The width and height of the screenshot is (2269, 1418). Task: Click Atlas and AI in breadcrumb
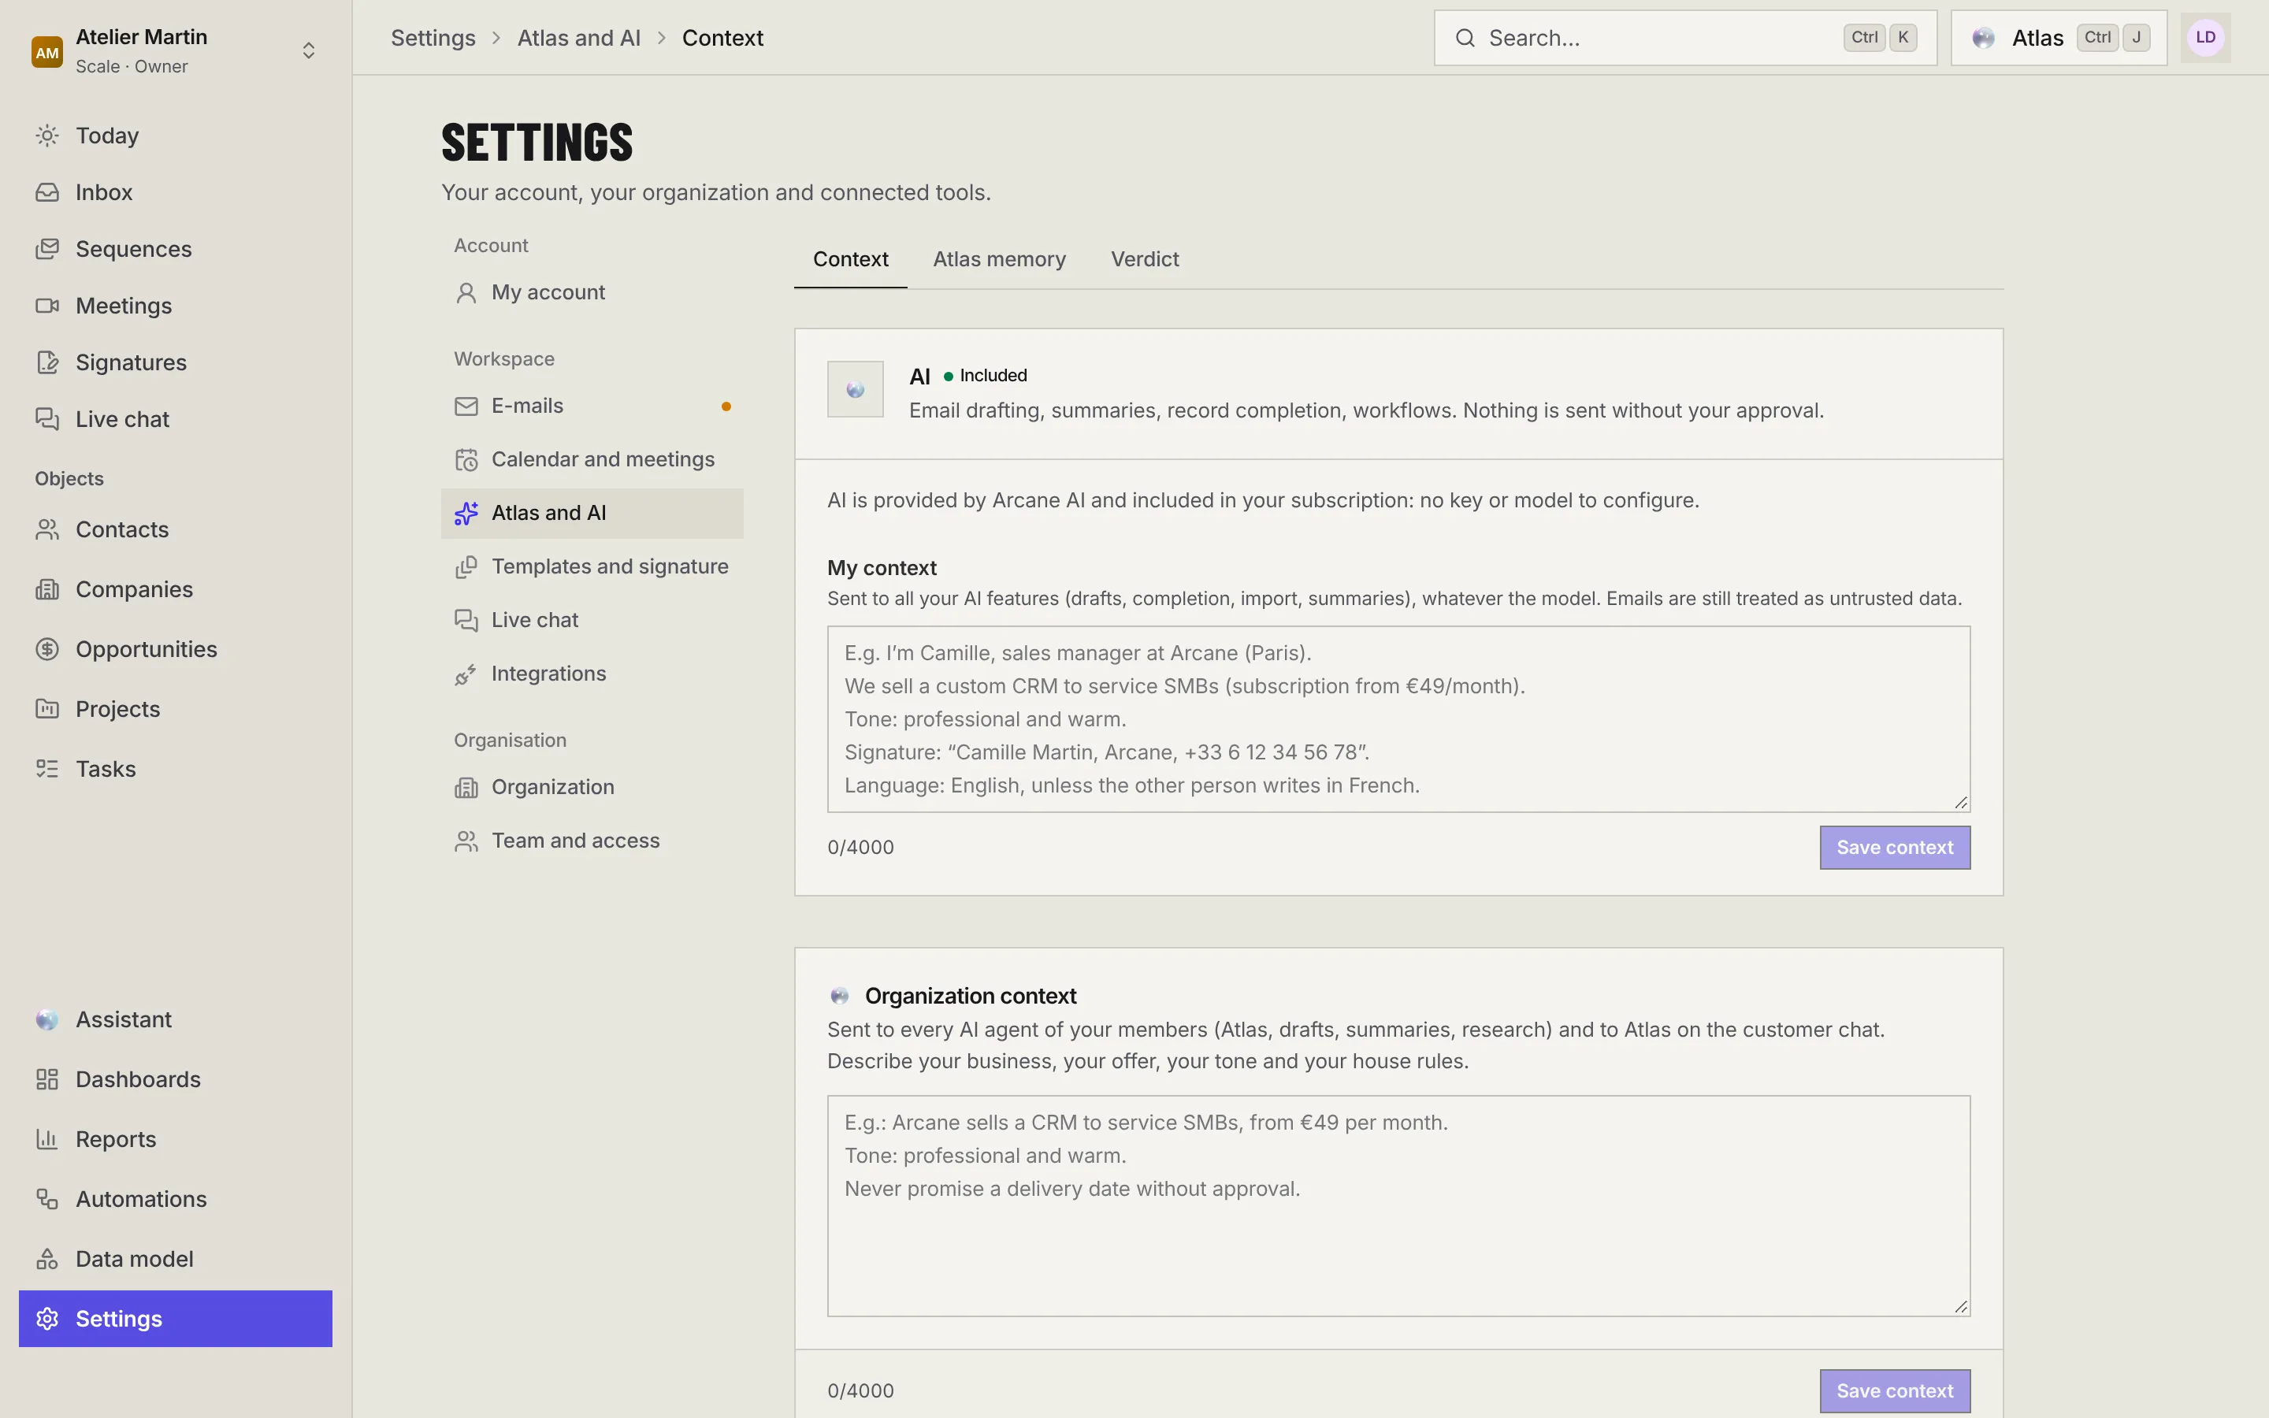(578, 38)
